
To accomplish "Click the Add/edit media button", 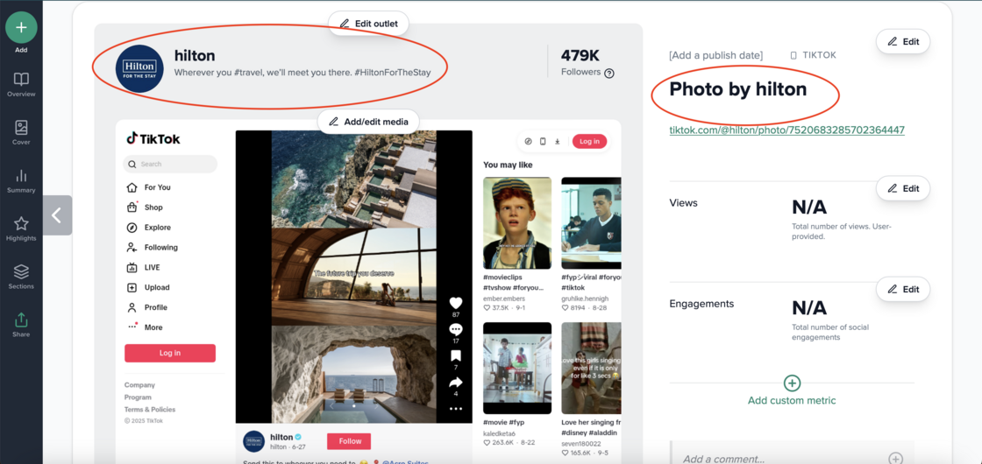I will click(368, 122).
